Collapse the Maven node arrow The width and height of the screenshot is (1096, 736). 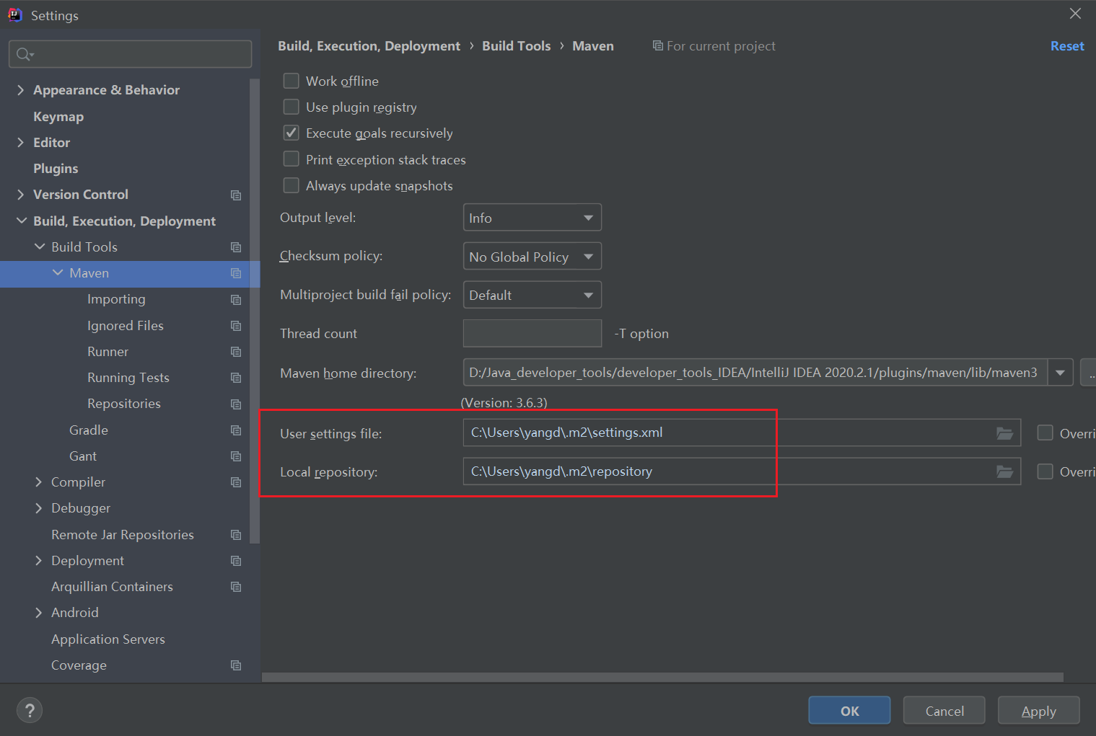click(57, 272)
